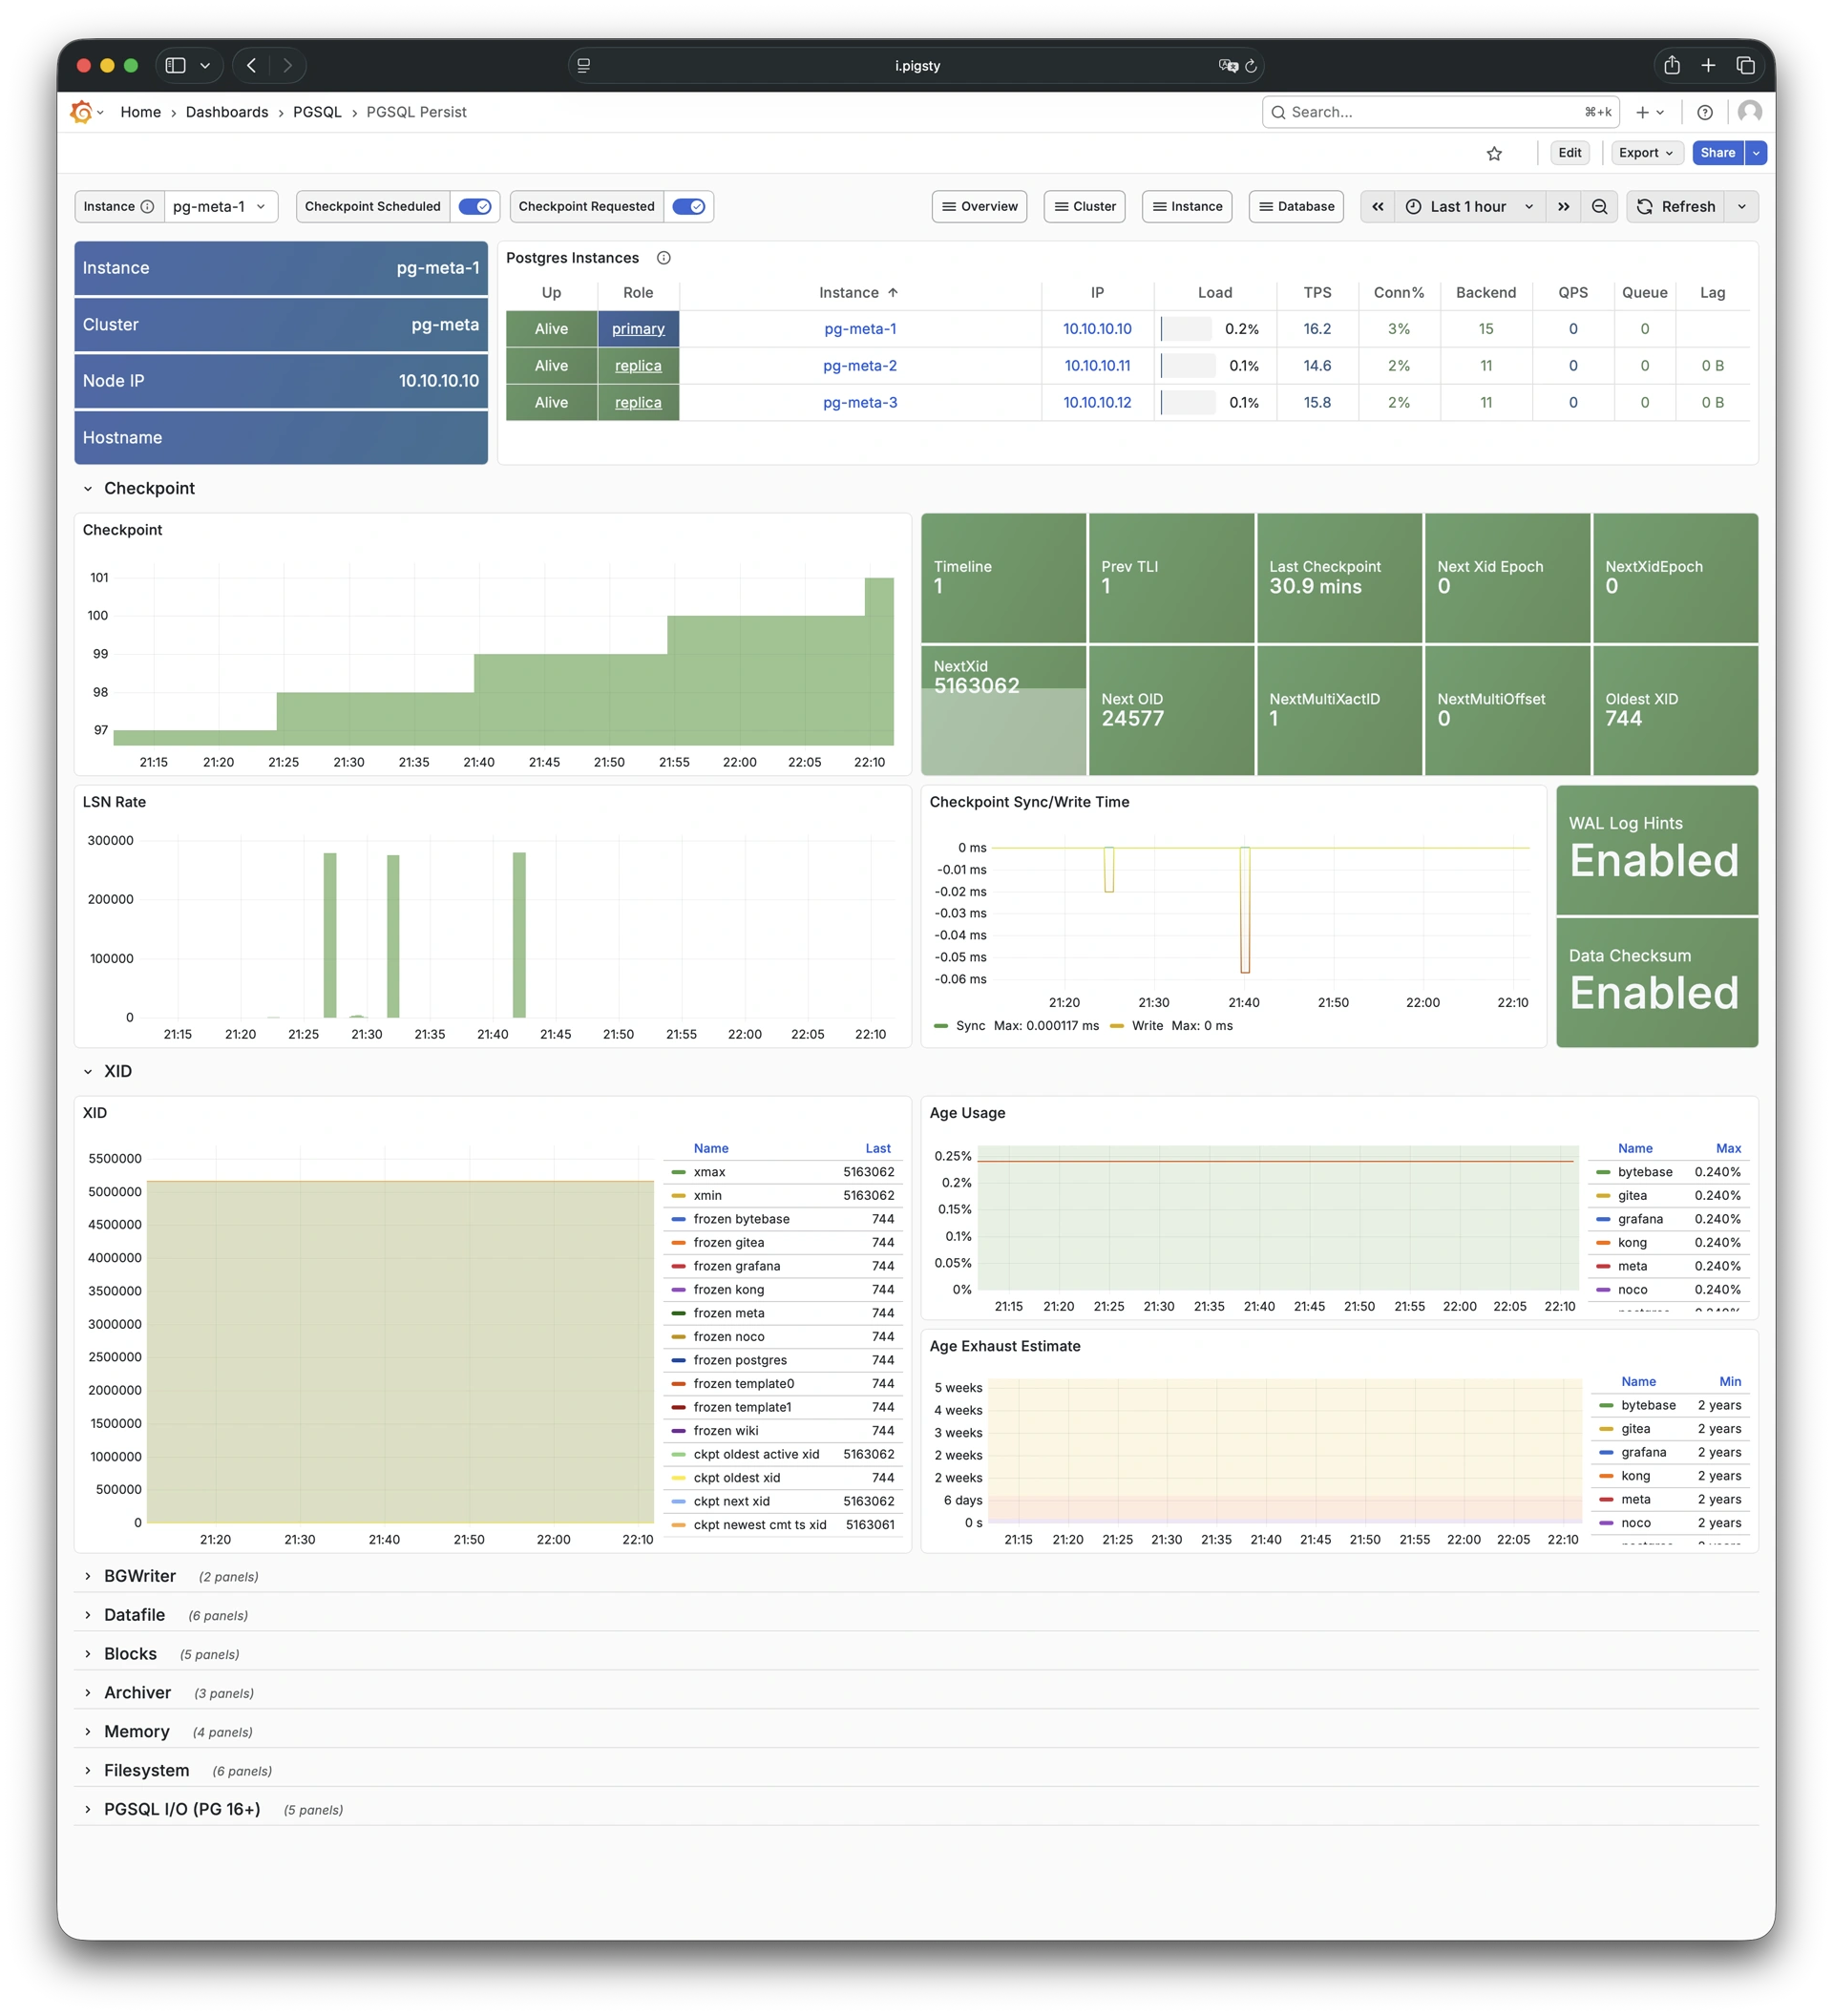The width and height of the screenshot is (1833, 2016).
Task: Toggle frozen bytebase series in XID legend
Action: click(x=741, y=1219)
